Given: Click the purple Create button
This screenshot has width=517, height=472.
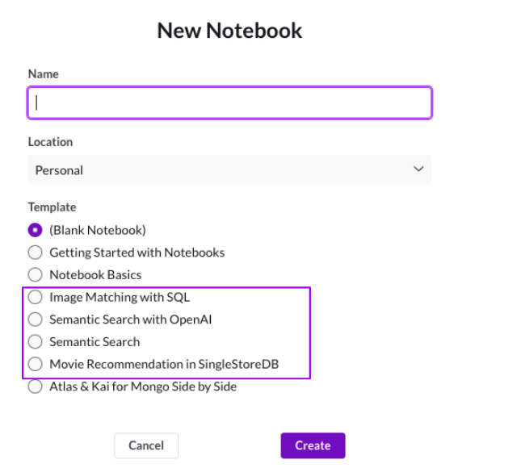Looking at the screenshot, I should (x=313, y=445).
